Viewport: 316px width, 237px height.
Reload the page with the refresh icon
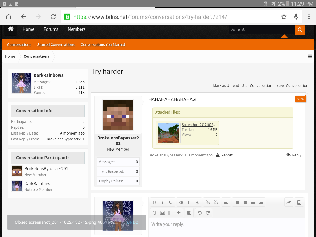tap(53, 17)
